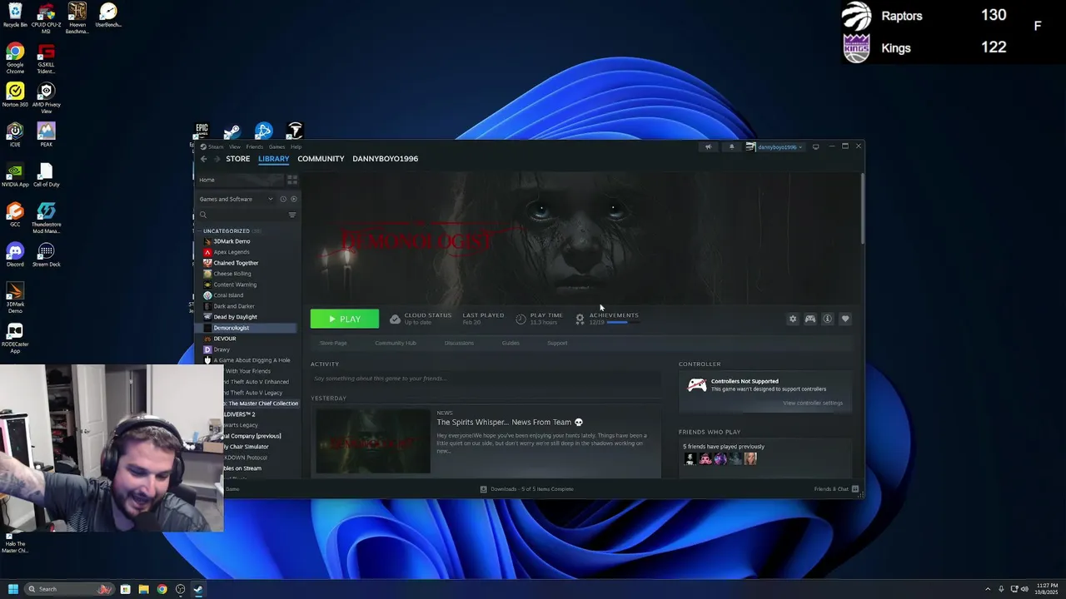Show game info circle icon

[x=827, y=319]
